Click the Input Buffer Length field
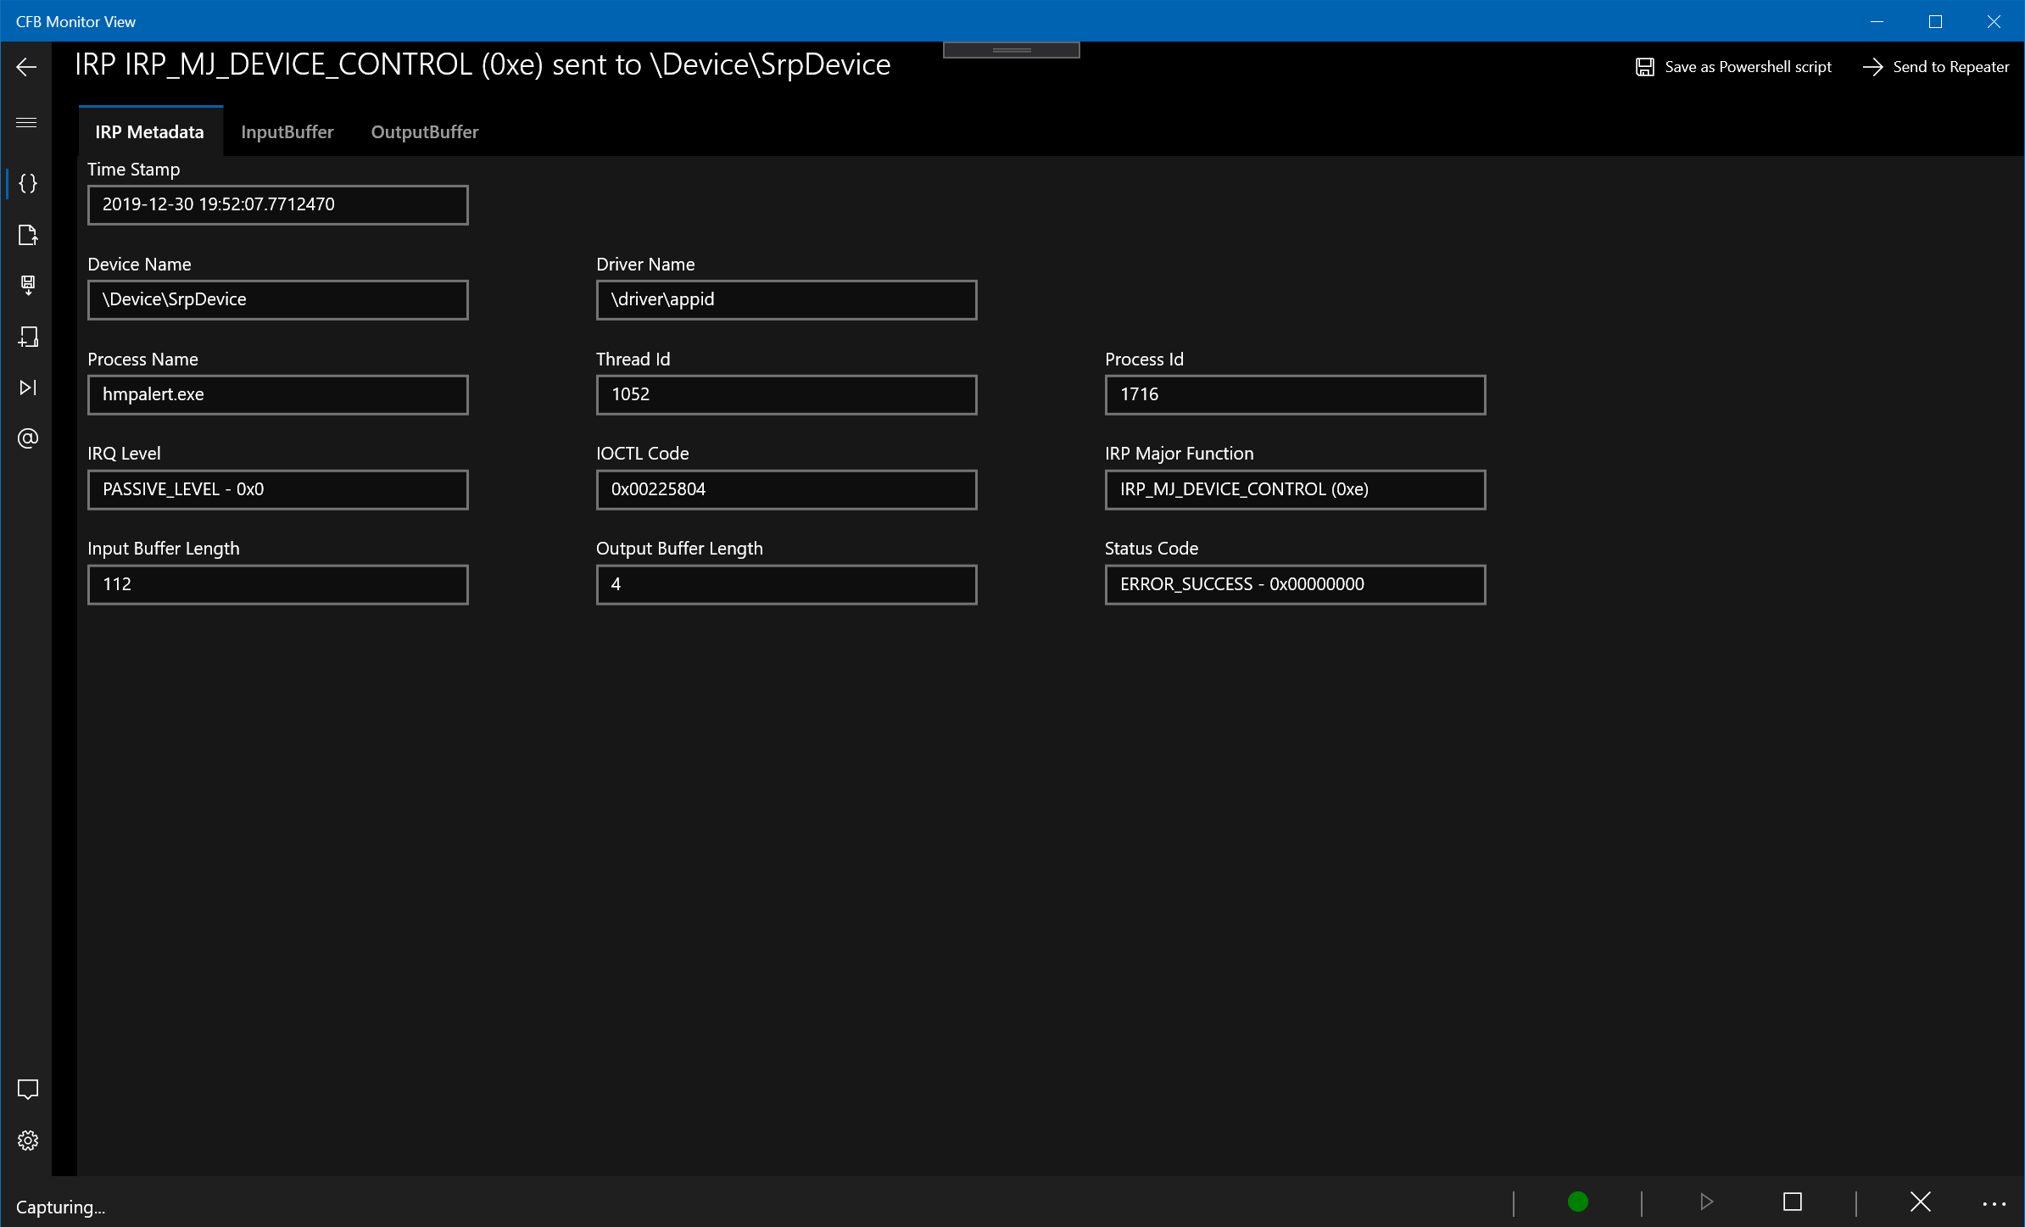 pos(278,585)
